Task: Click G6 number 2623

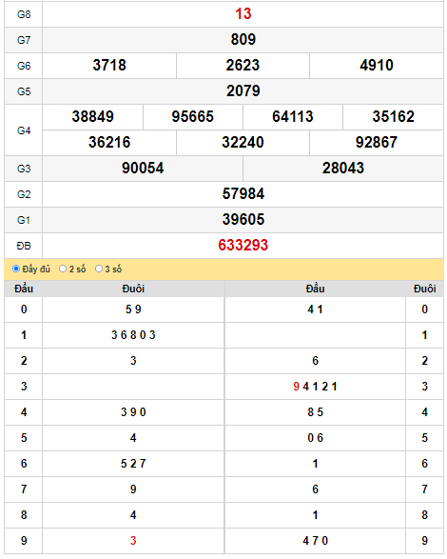Action: pyautogui.click(x=243, y=66)
